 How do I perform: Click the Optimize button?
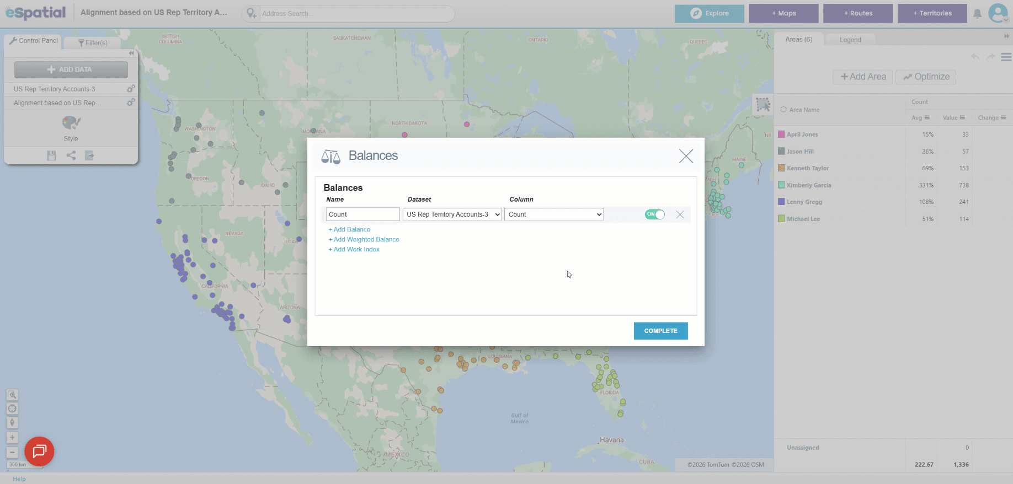click(x=926, y=77)
